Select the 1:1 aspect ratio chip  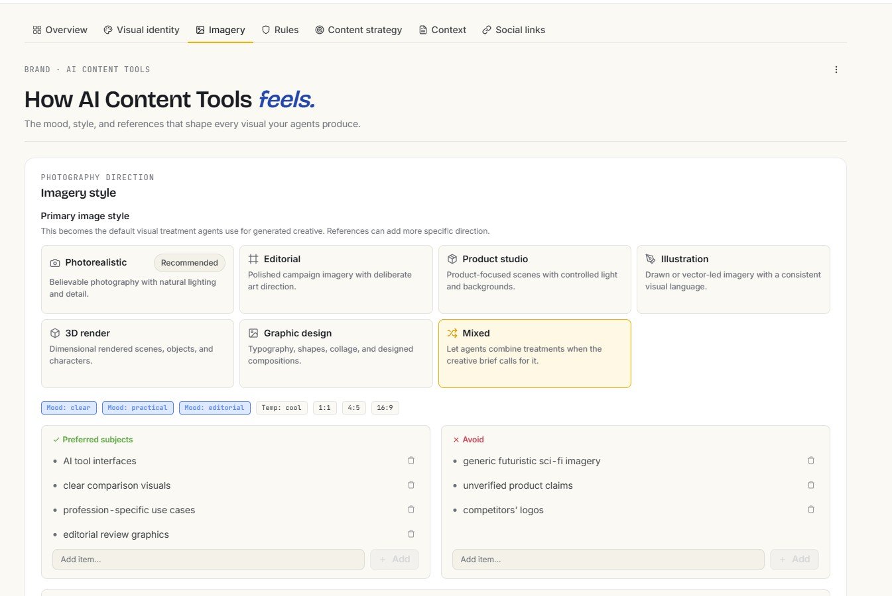(x=324, y=408)
